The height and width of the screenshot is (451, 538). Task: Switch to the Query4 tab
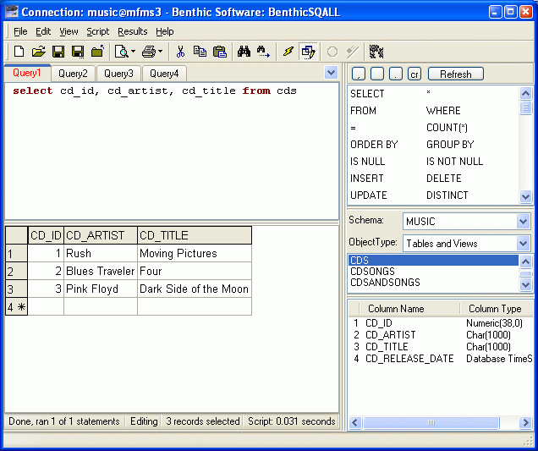click(x=164, y=74)
